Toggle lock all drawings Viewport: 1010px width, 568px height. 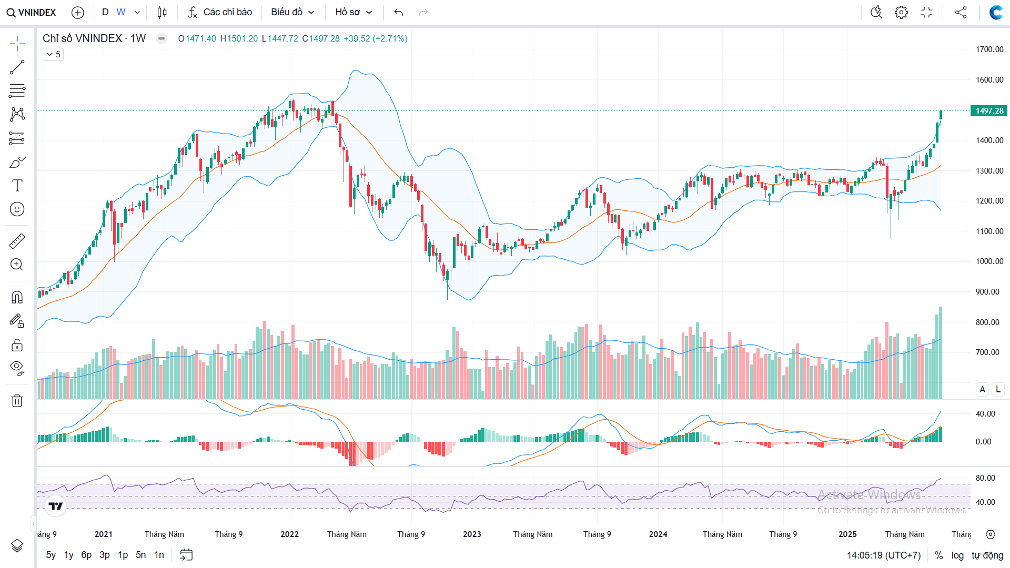17,345
